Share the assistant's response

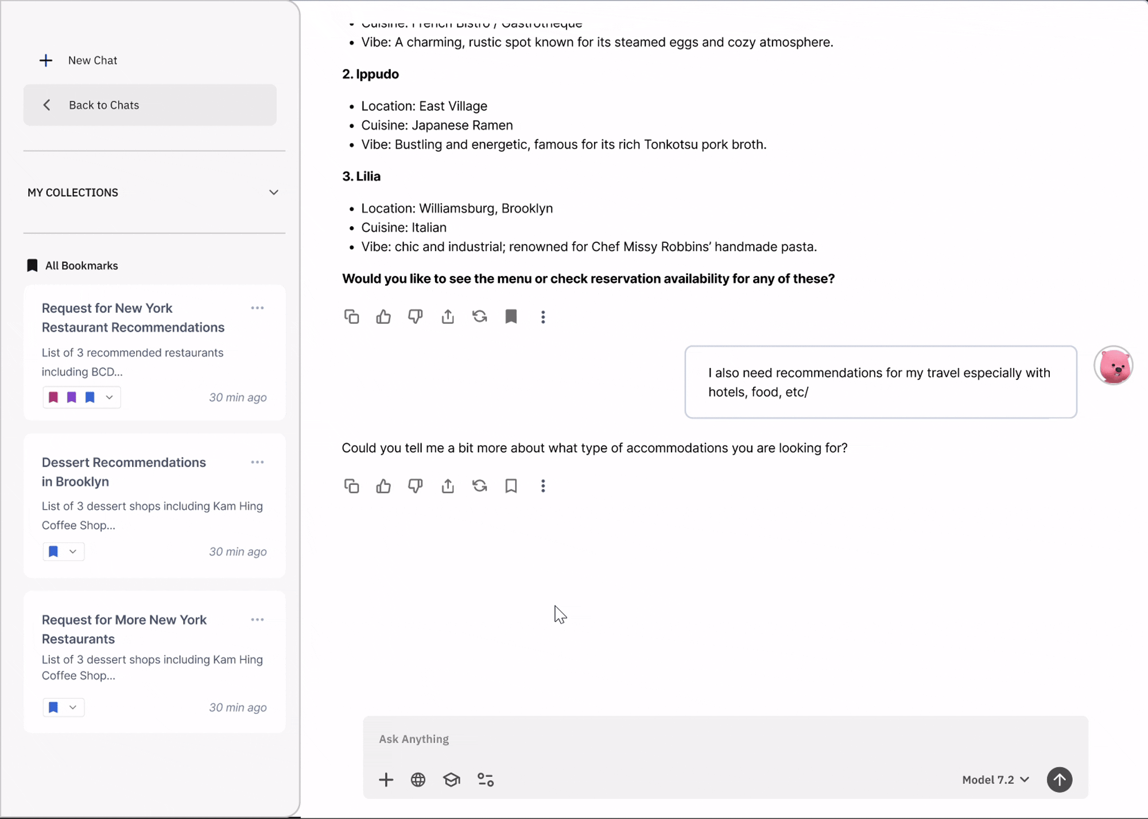point(448,316)
